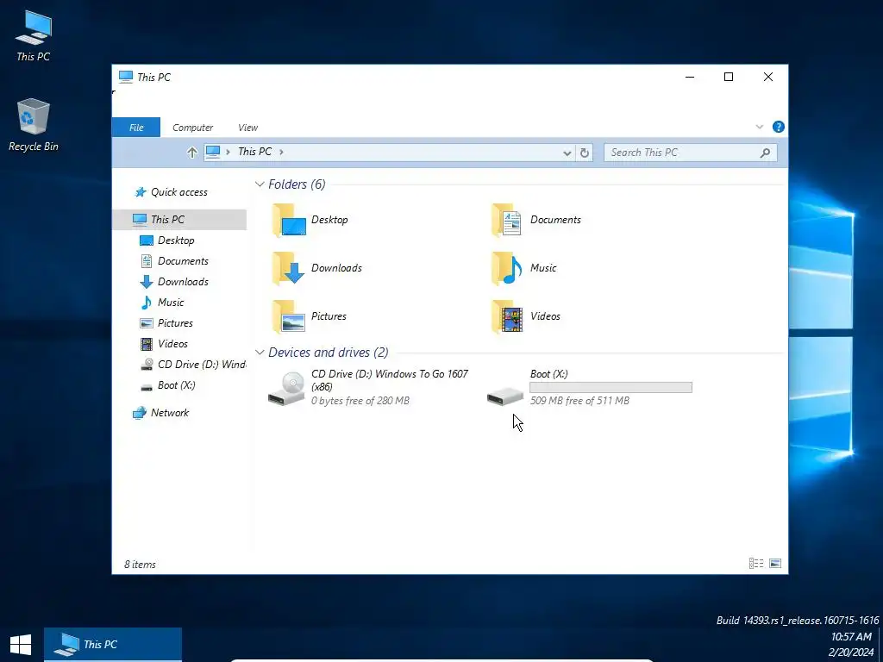Select the Documents folder icon

click(x=507, y=220)
